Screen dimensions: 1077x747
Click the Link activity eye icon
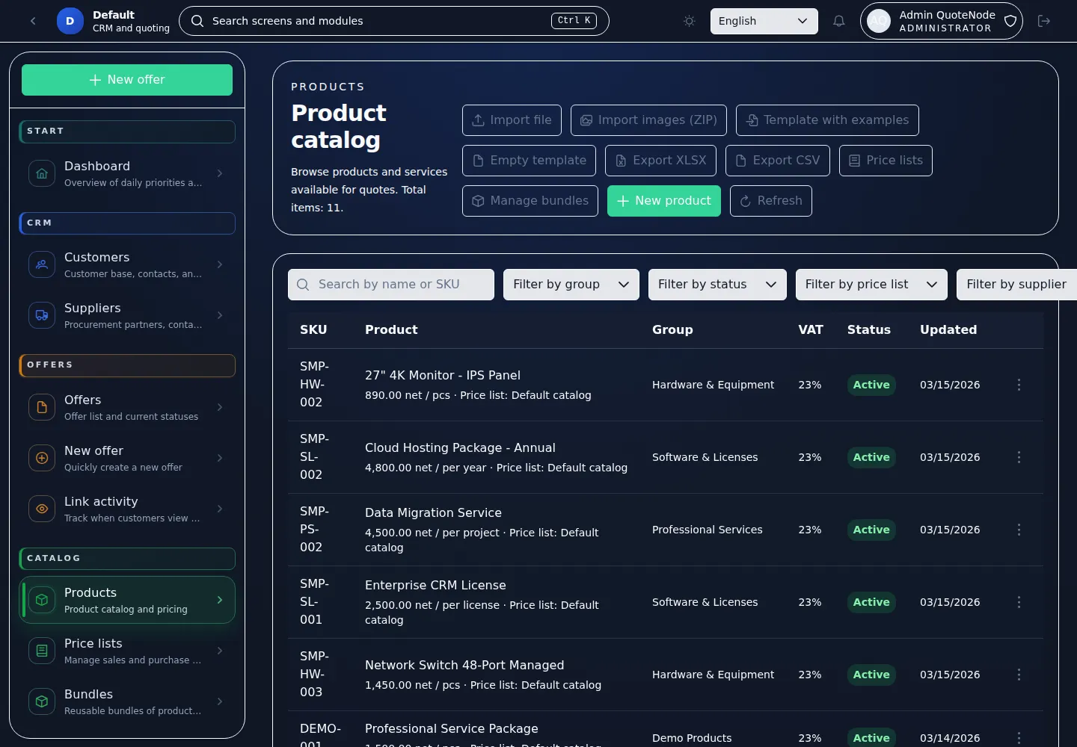[42, 509]
